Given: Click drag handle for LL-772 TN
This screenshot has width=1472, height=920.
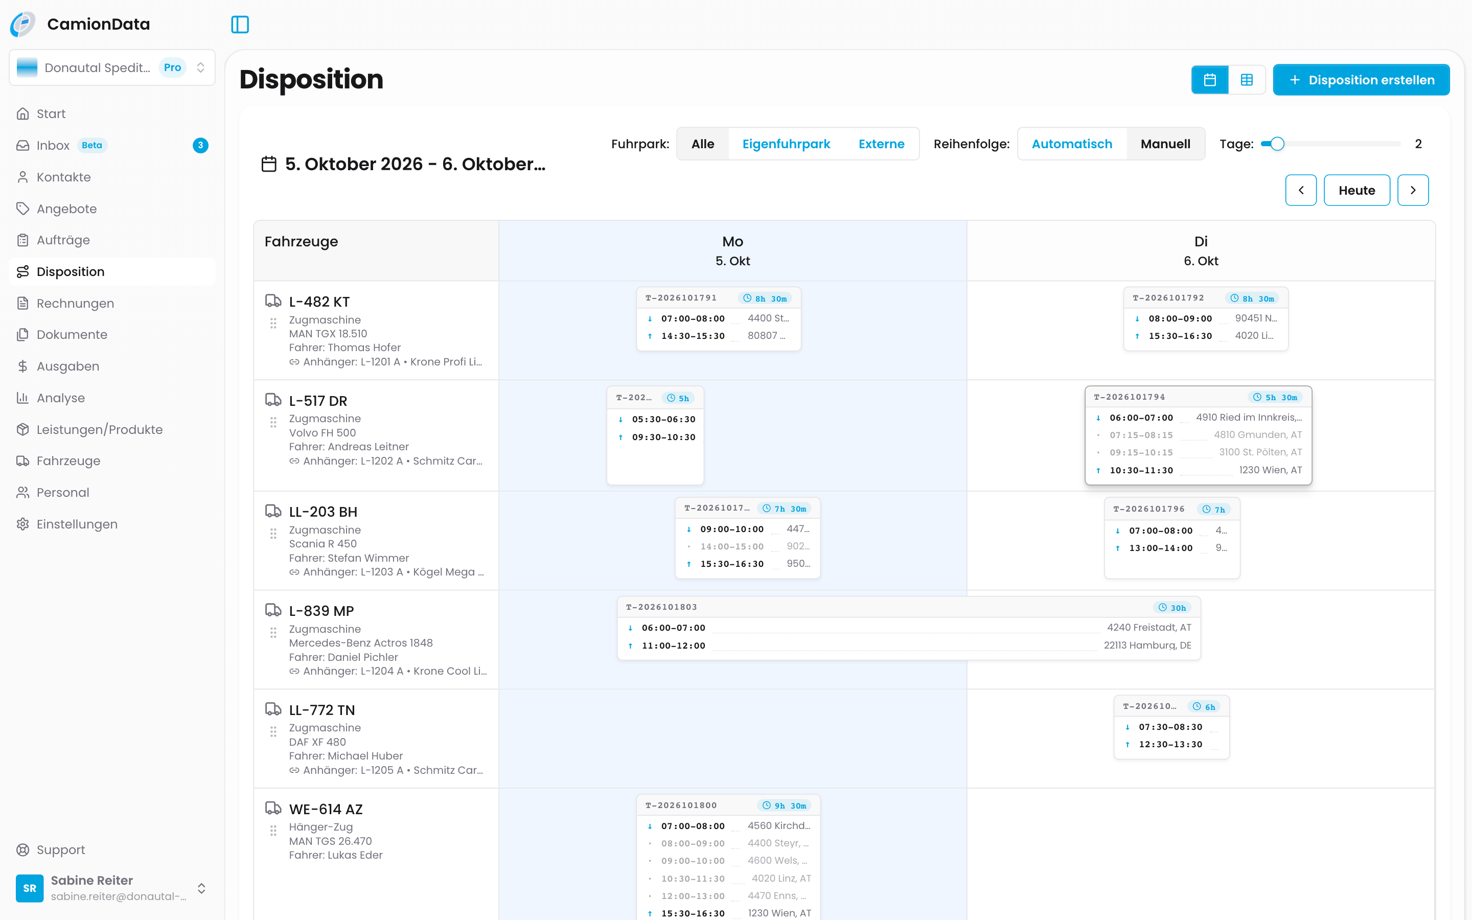Looking at the screenshot, I should pyautogui.click(x=273, y=731).
